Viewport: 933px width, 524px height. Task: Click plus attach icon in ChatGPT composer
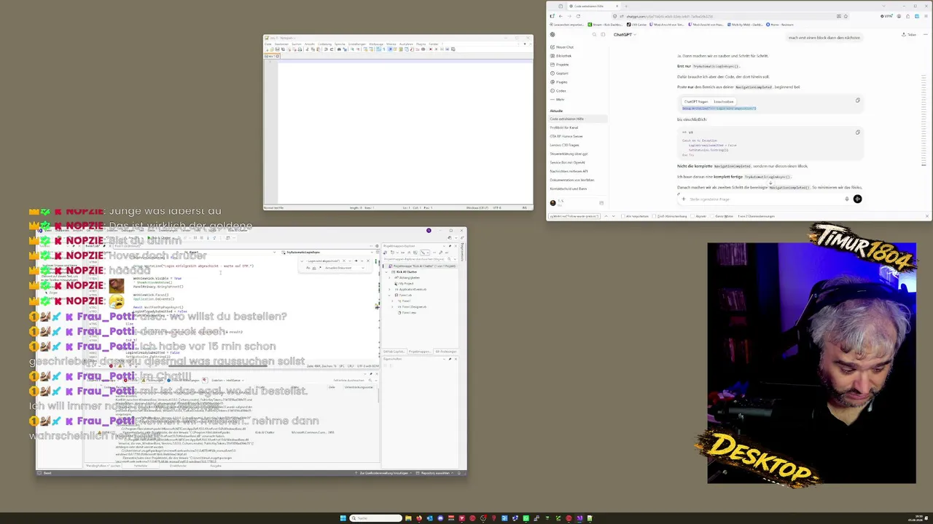click(684, 199)
